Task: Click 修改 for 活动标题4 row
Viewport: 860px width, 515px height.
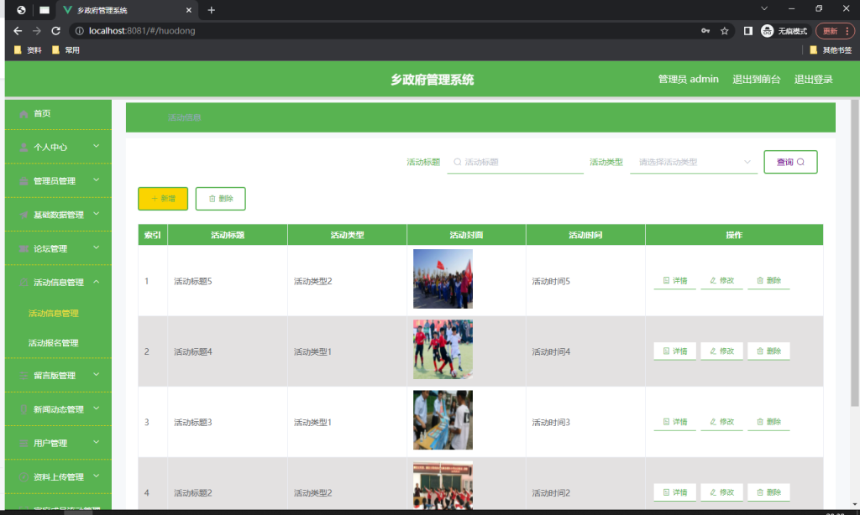Action: pyautogui.click(x=721, y=351)
